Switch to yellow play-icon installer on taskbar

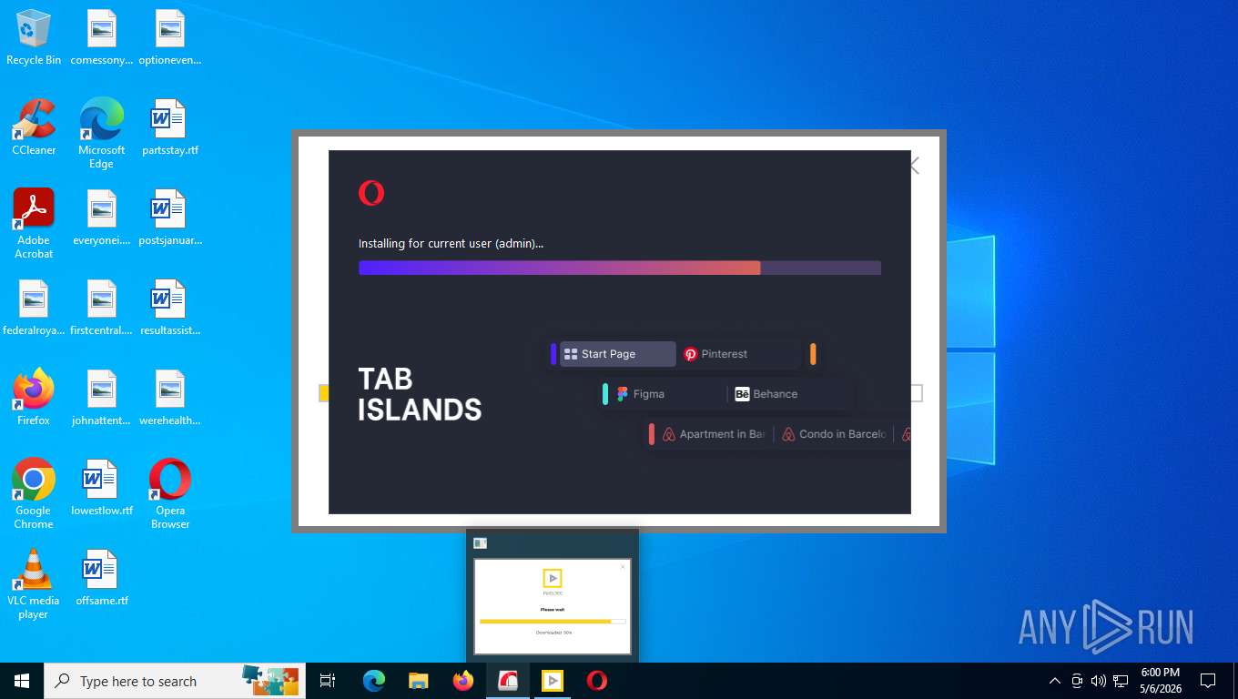(x=553, y=681)
